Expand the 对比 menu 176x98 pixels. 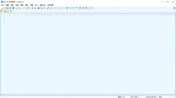[36, 5]
